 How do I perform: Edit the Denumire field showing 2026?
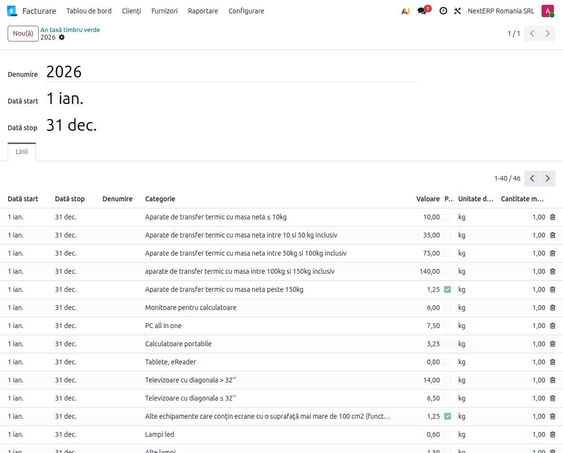[232, 72]
